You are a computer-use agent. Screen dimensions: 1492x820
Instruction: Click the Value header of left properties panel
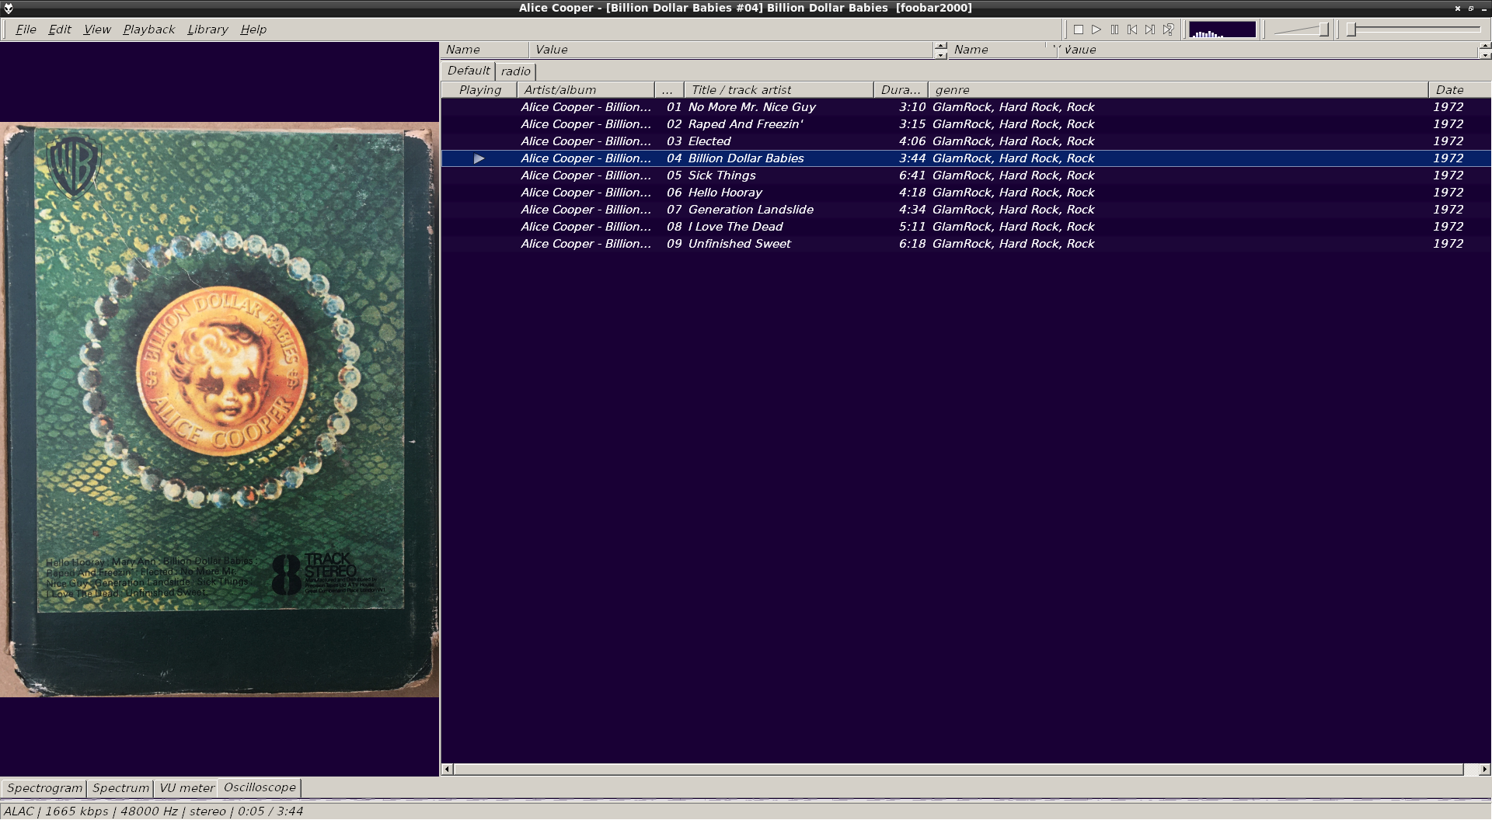[x=731, y=50]
